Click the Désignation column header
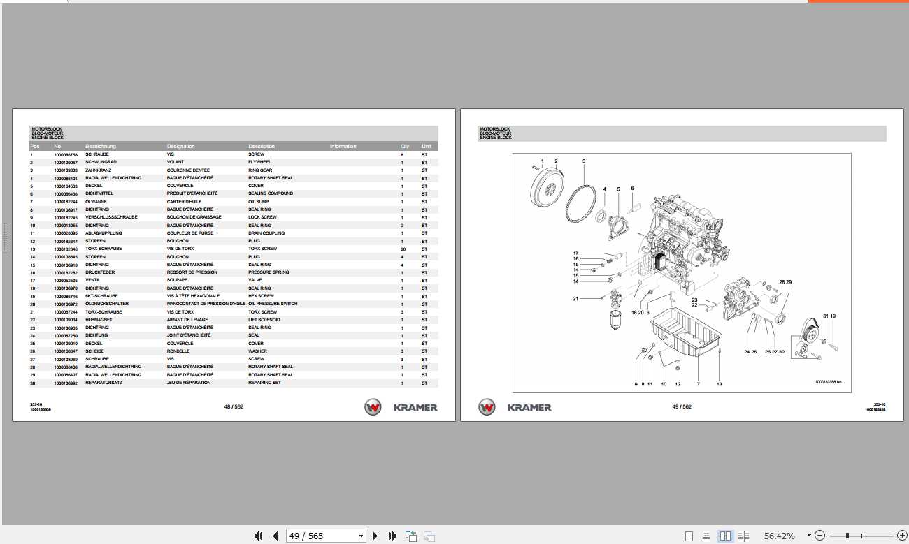Viewport: 909px width, 544px height. point(180,147)
